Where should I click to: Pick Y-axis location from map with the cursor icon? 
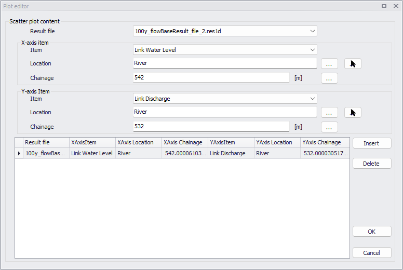(x=353, y=113)
